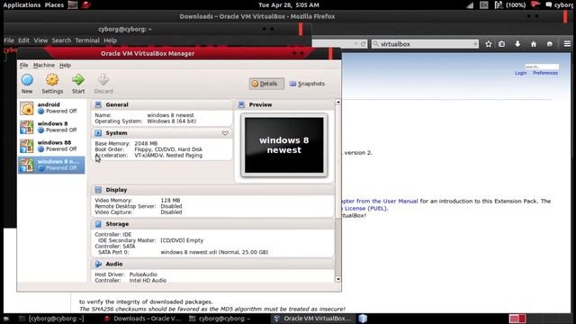This screenshot has height=324, width=576.
Task: Open the License (PUEL) link
Action: click(x=364, y=208)
